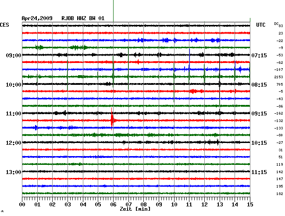The height and width of the screenshot is (216, 285).
Task: Click the DC offset value '-9'
Action: coord(281,48)
